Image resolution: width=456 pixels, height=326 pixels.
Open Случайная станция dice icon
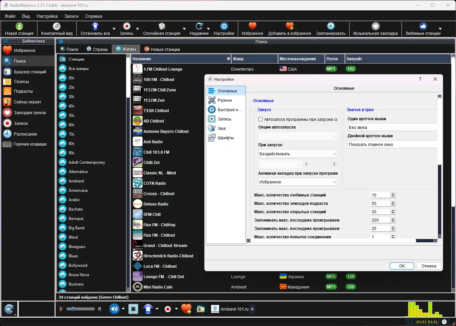click(x=162, y=26)
